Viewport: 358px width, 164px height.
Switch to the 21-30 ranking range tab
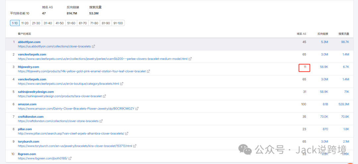pos(36,23)
